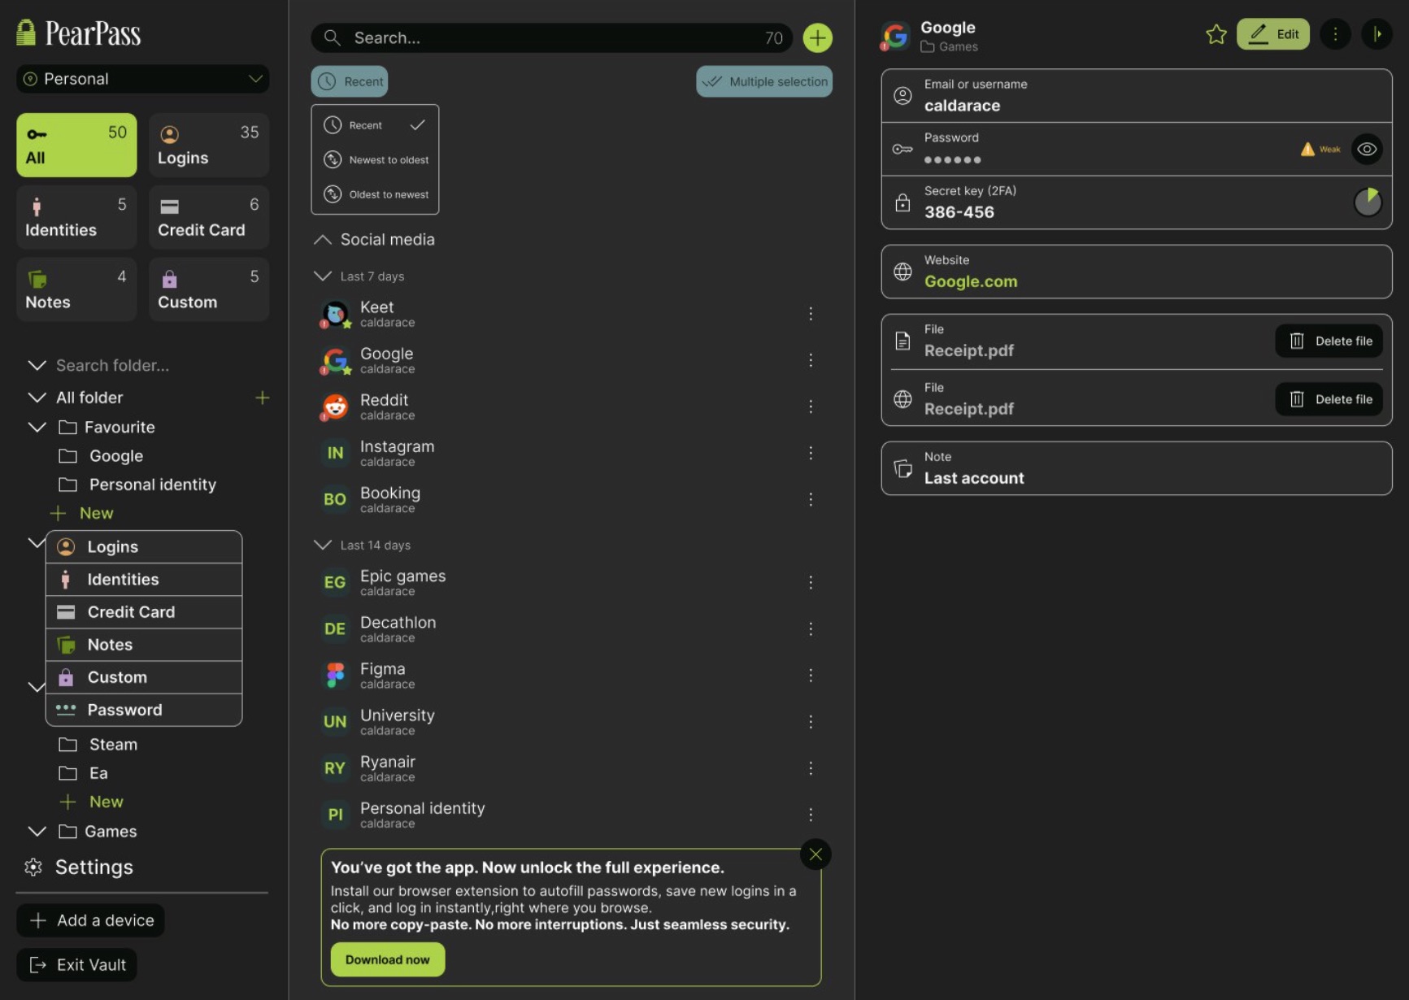
Task: Select Identities from the new item menu
Action: pyautogui.click(x=144, y=580)
